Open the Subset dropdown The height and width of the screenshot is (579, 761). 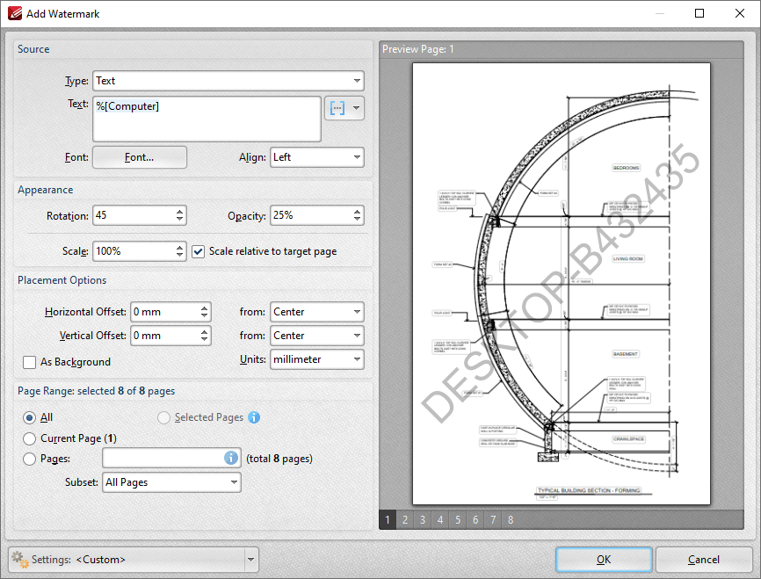236,481
